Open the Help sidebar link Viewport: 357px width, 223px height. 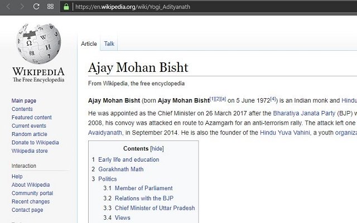tap(17, 176)
